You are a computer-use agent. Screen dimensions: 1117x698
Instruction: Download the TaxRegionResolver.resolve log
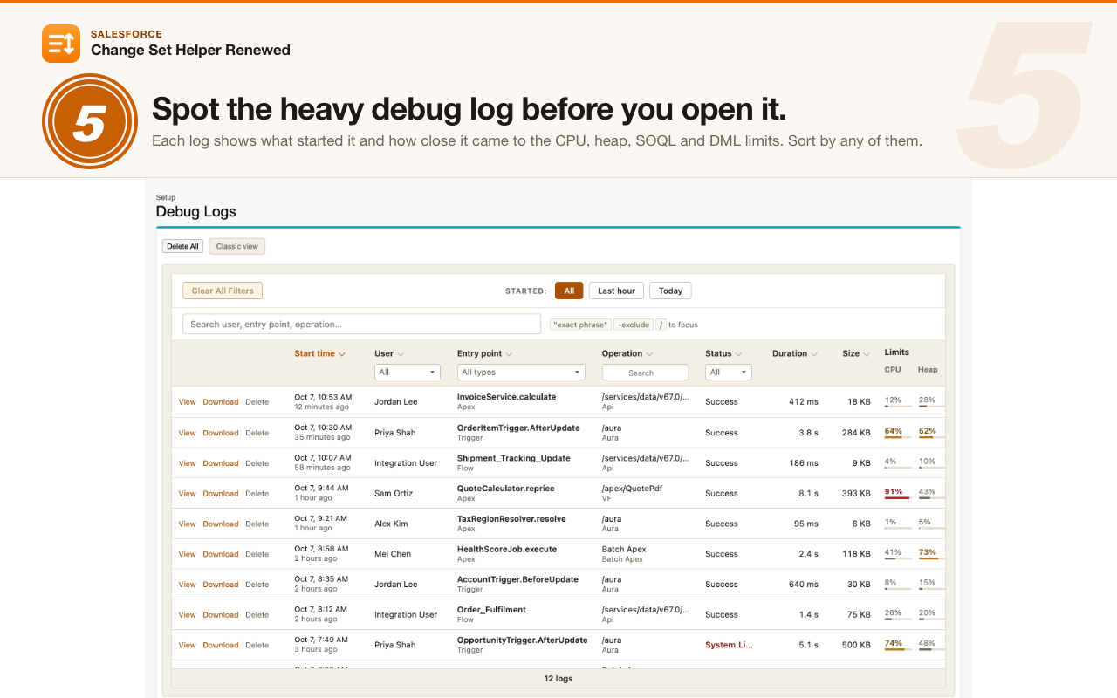pos(221,523)
